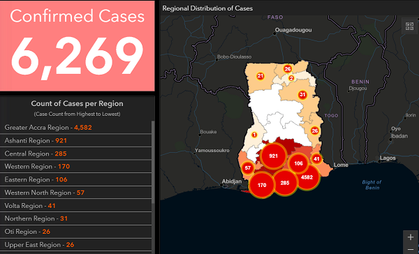Select Western Region - 170 row
Image resolution: width=419 pixels, height=254 pixels.
76,166
